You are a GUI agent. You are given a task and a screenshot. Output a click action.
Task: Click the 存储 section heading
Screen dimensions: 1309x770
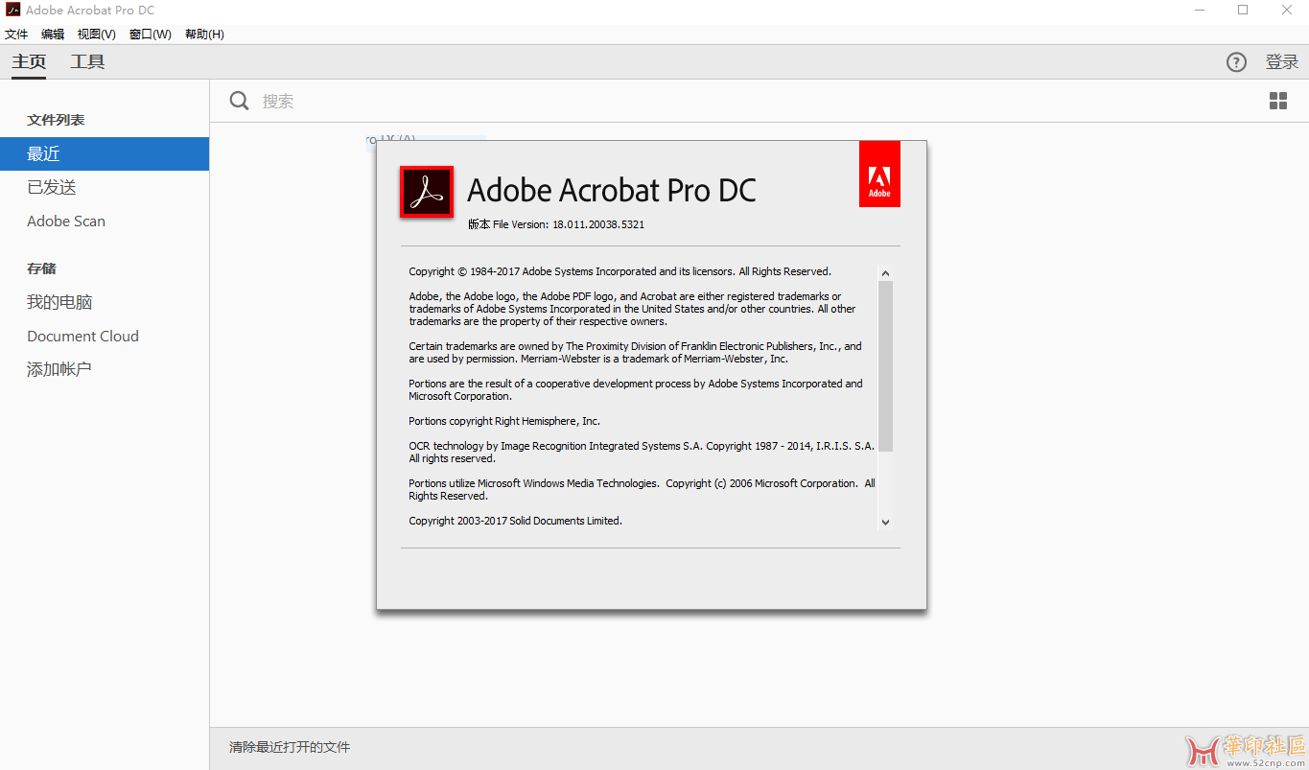41,268
